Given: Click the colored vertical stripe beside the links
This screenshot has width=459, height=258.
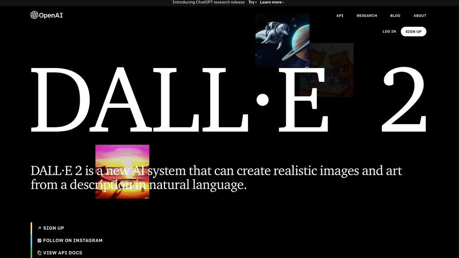Looking at the screenshot, I should (x=31, y=240).
